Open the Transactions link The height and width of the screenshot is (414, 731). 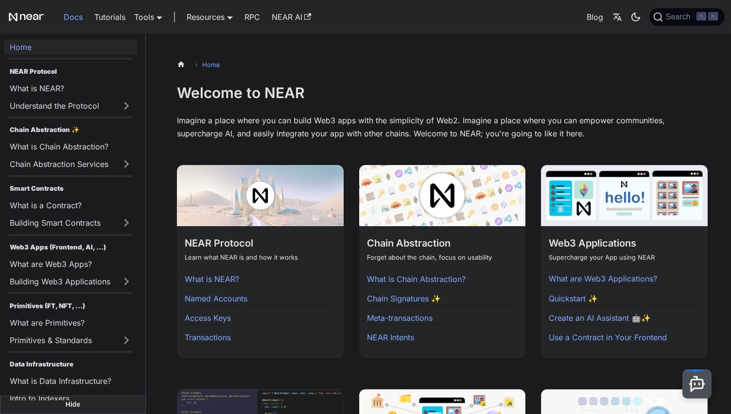[x=208, y=337]
